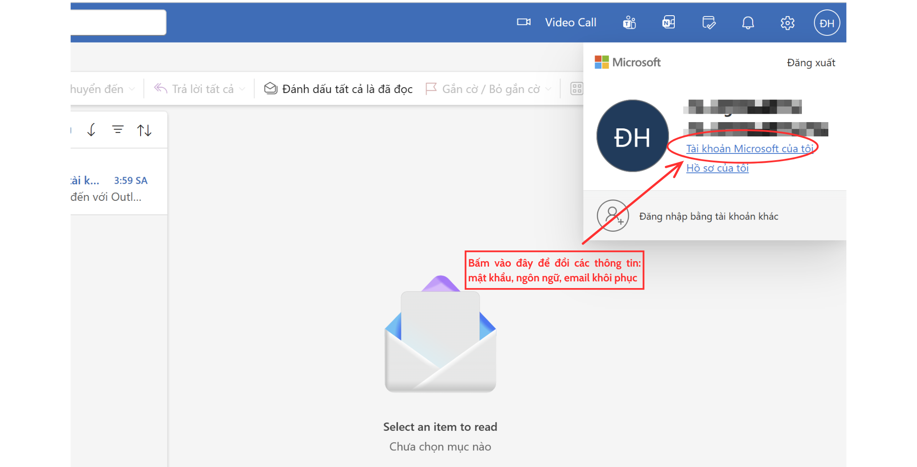
Task: Expand the 'Gắn cờ / Bỏ gắn cờ' dropdown
Action: (548, 89)
